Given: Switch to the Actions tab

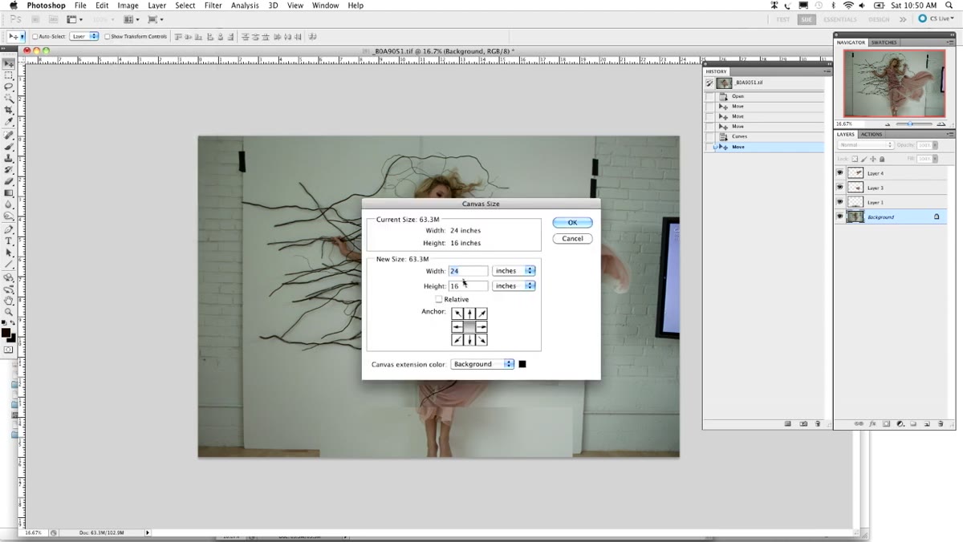Looking at the screenshot, I should (872, 134).
